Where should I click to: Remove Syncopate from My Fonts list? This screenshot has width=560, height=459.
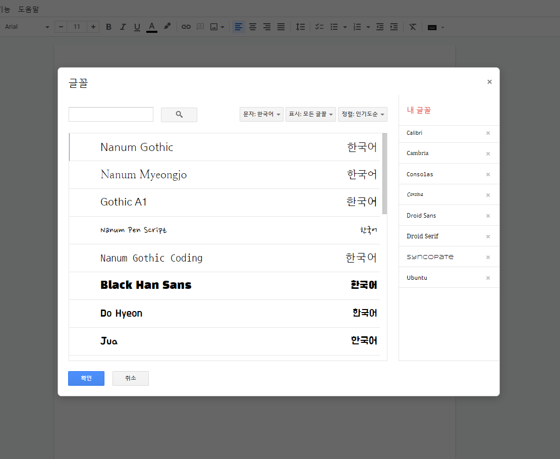click(x=488, y=258)
